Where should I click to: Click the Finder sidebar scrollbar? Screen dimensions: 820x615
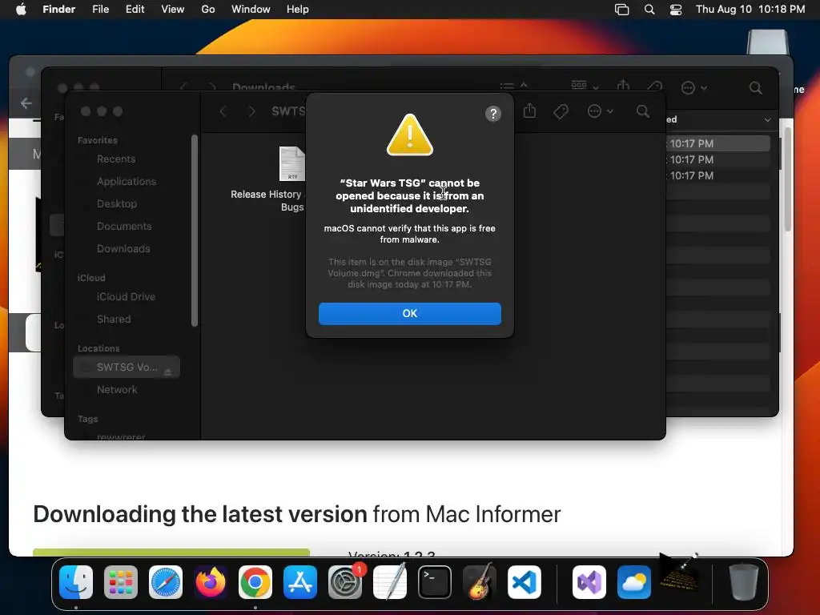pyautogui.click(x=195, y=230)
